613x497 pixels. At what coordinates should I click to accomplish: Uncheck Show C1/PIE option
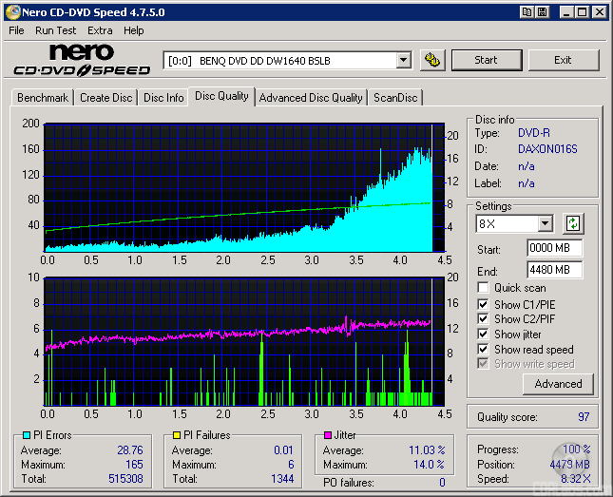pyautogui.click(x=484, y=304)
